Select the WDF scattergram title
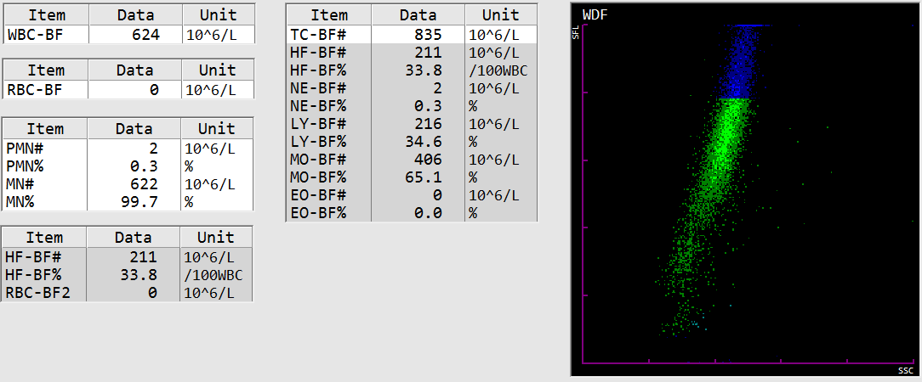922x382 pixels. pos(595,15)
